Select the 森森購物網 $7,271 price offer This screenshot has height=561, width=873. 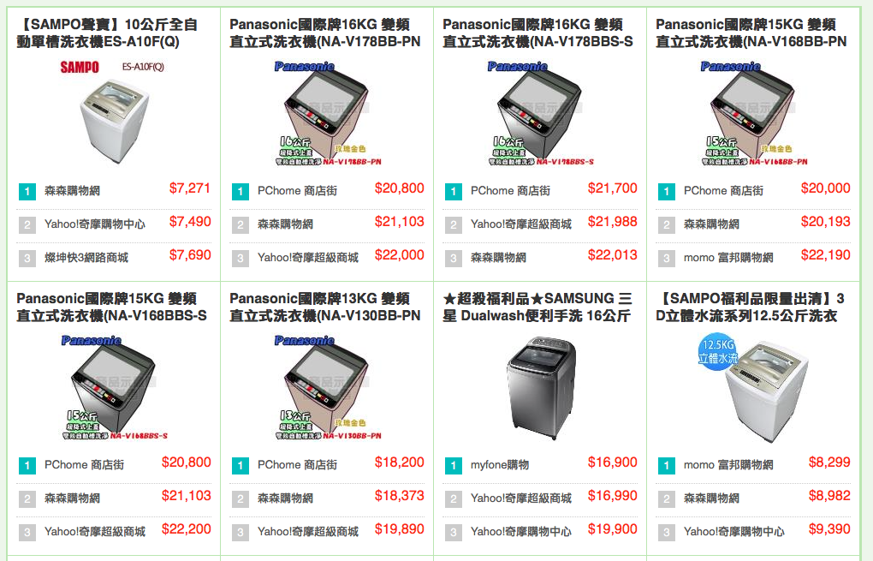114,190
